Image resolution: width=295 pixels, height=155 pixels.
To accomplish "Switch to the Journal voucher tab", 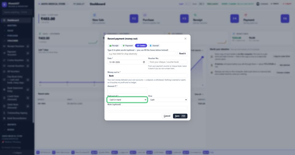I will tap(154, 46).
